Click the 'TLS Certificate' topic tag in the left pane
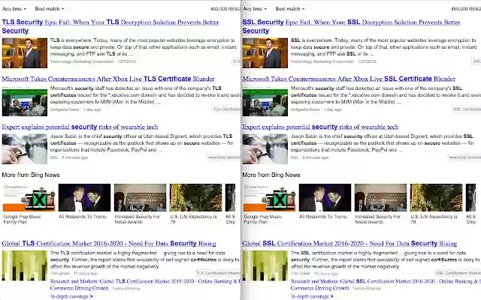 pyautogui.click(x=226, y=109)
